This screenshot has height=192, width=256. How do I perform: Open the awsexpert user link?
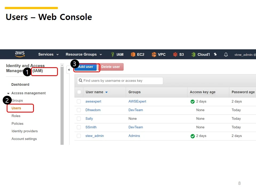93,101
